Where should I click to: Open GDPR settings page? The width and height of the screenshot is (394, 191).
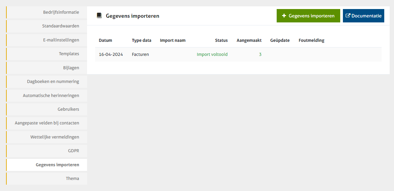coord(73,151)
